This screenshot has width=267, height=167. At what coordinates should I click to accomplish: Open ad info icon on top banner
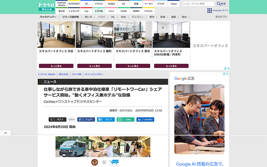click(x=225, y=68)
